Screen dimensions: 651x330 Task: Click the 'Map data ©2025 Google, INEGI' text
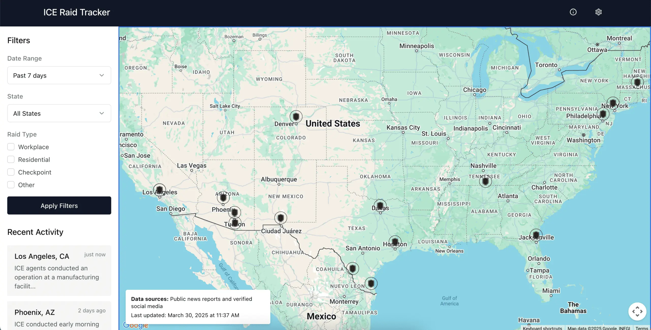pos(599,328)
